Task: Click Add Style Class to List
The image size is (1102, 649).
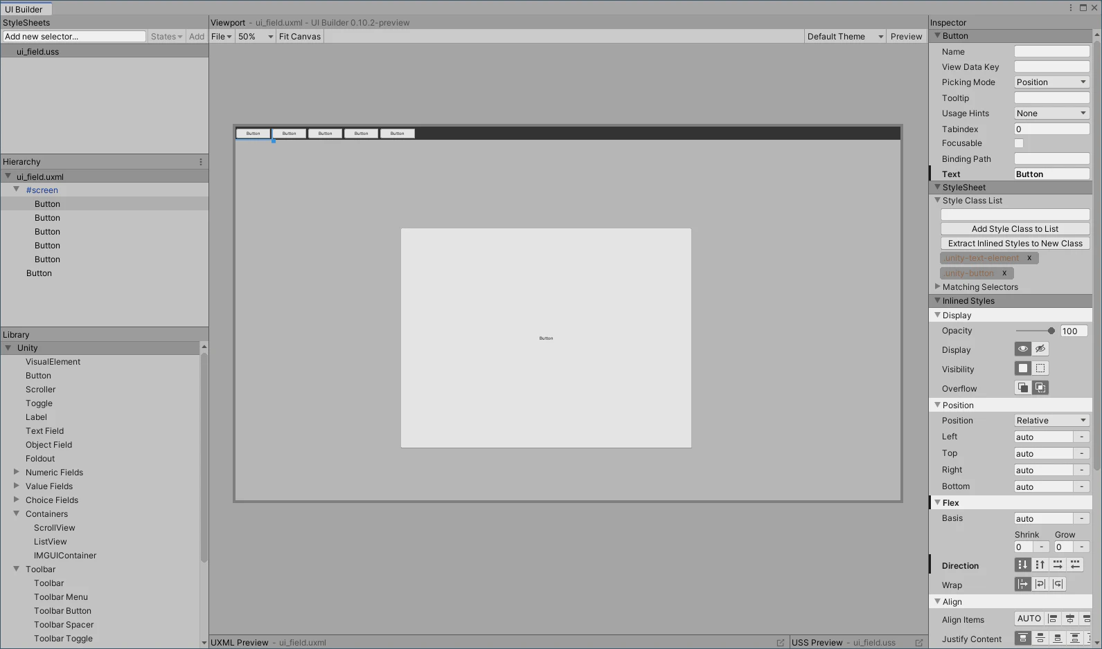Action: click(x=1015, y=229)
